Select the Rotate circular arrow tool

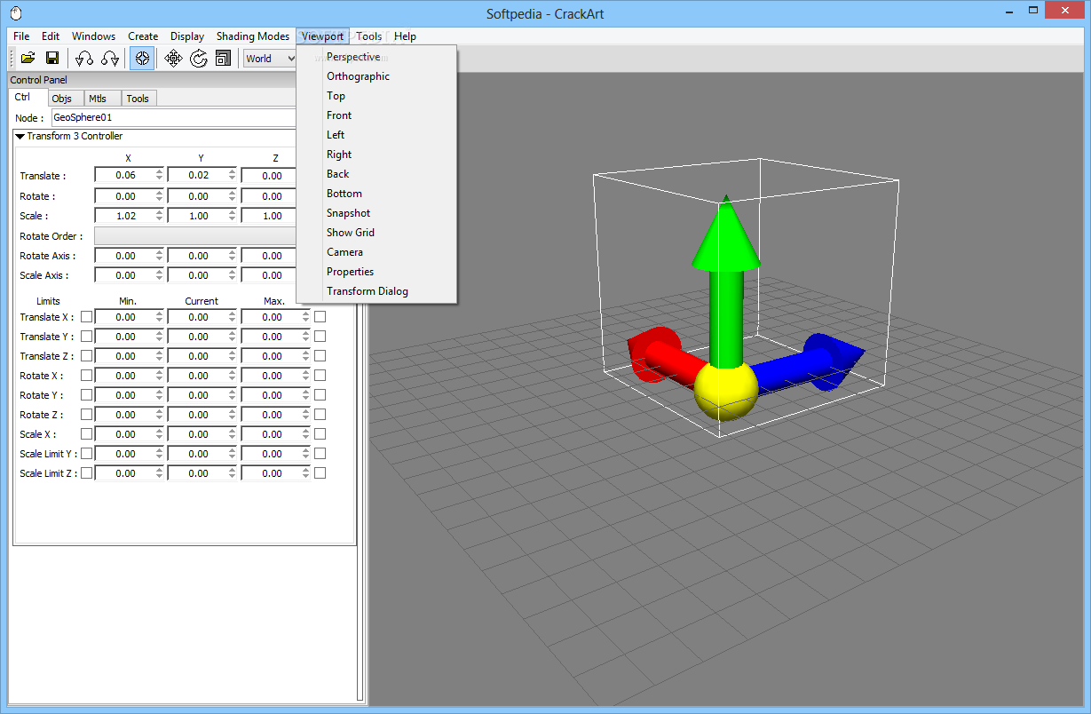coord(199,59)
